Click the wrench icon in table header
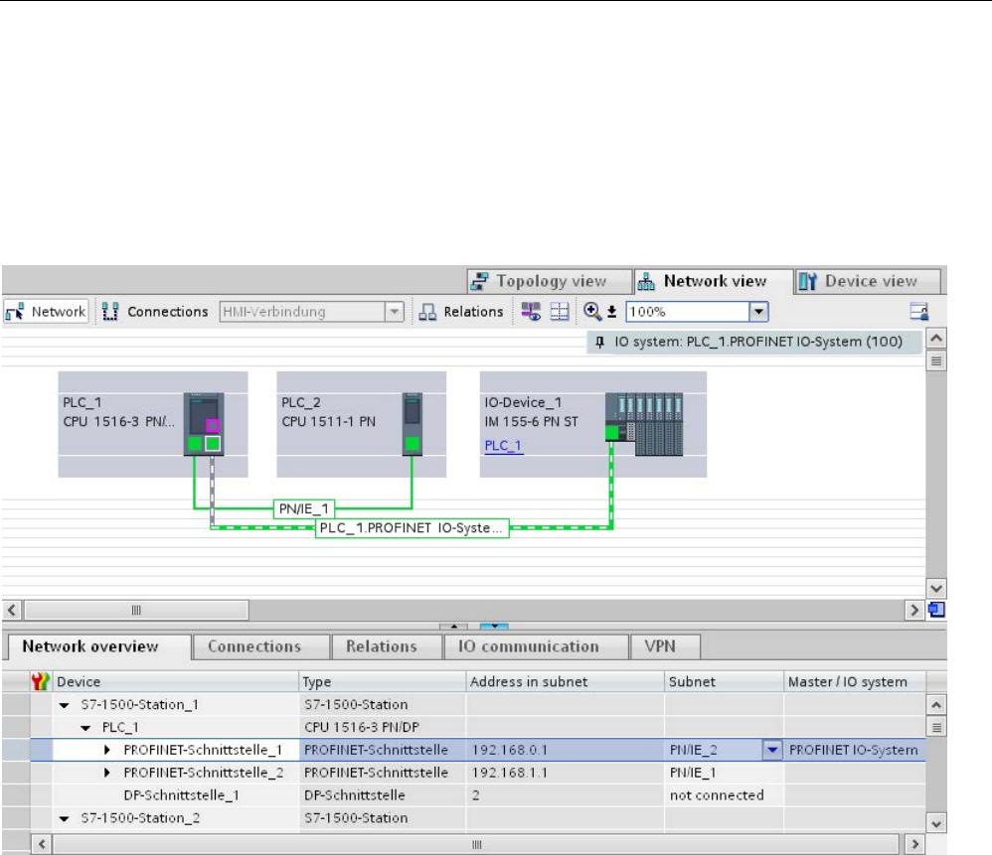 click(x=41, y=681)
